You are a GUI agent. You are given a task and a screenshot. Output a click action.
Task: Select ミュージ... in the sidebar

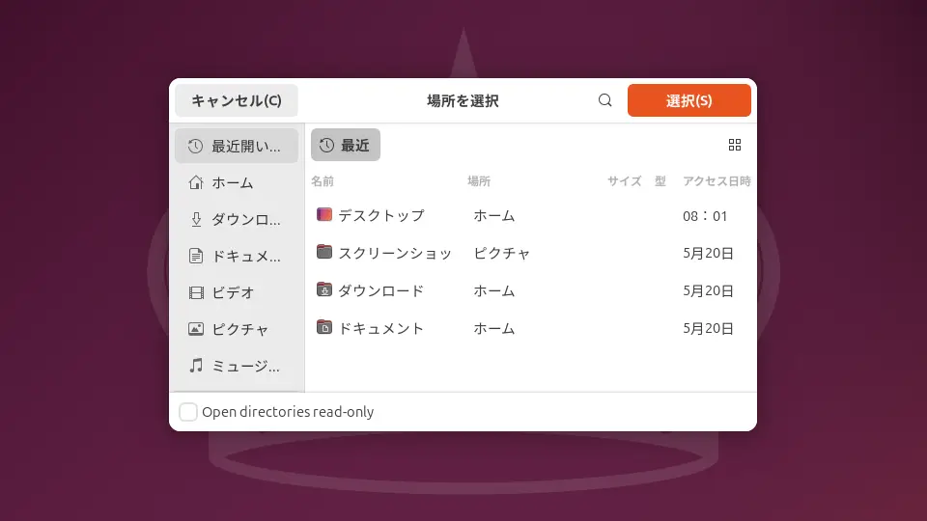pyautogui.click(x=237, y=366)
